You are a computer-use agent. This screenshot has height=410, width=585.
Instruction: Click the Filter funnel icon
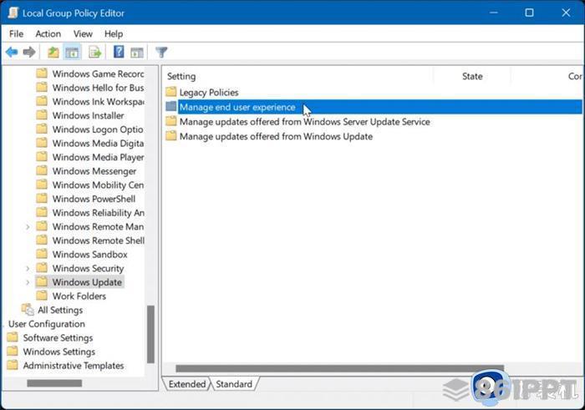pos(161,52)
